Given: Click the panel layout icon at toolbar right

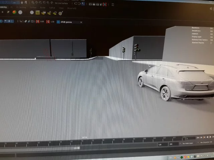Looking at the screenshot, I should point(113,5).
